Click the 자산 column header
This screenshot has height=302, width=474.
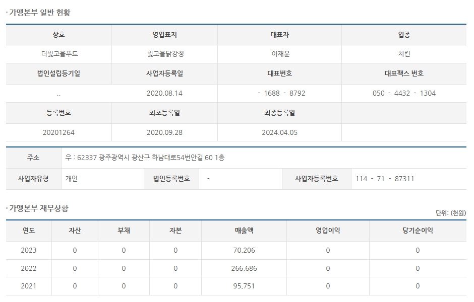tap(75, 231)
